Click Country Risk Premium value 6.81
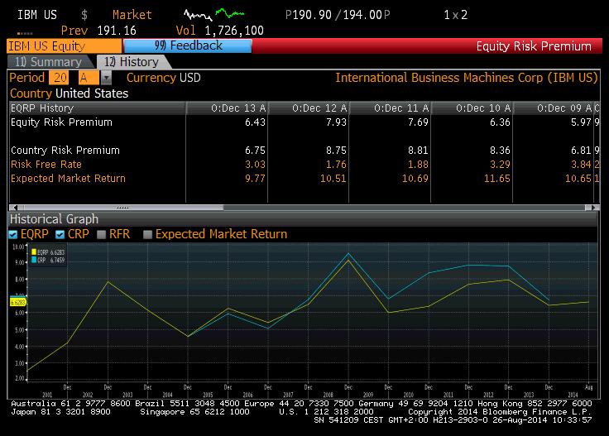609x436 pixels. coord(581,151)
